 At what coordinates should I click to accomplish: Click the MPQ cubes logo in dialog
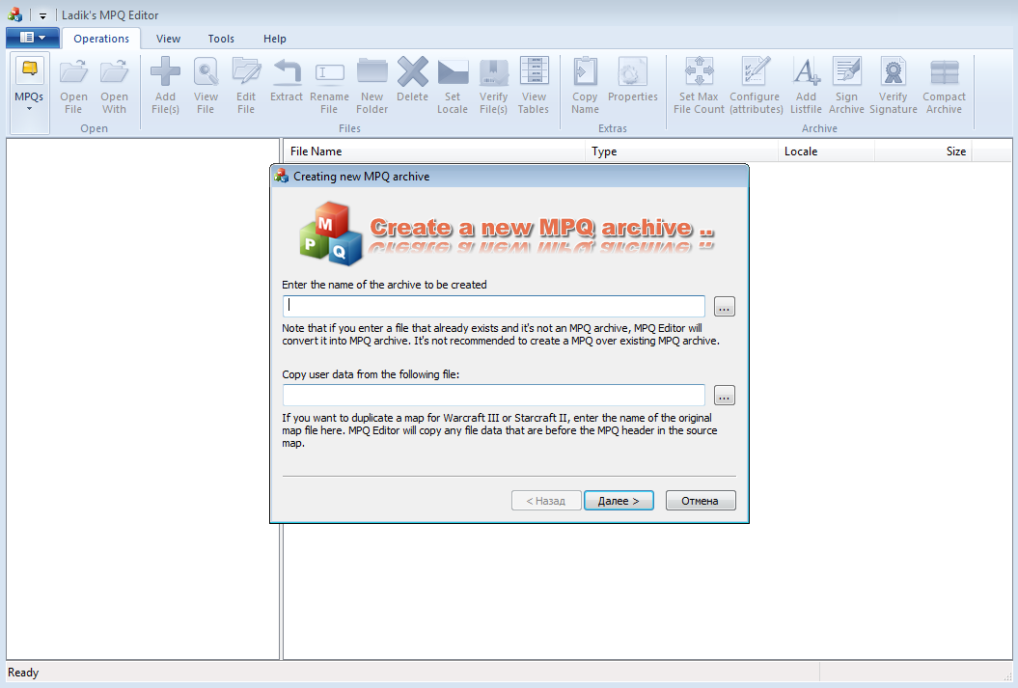[330, 234]
